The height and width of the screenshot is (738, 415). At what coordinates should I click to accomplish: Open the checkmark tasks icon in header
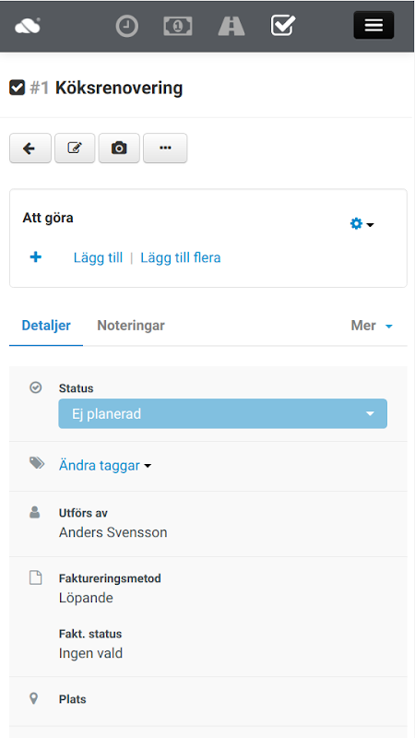[x=283, y=26]
